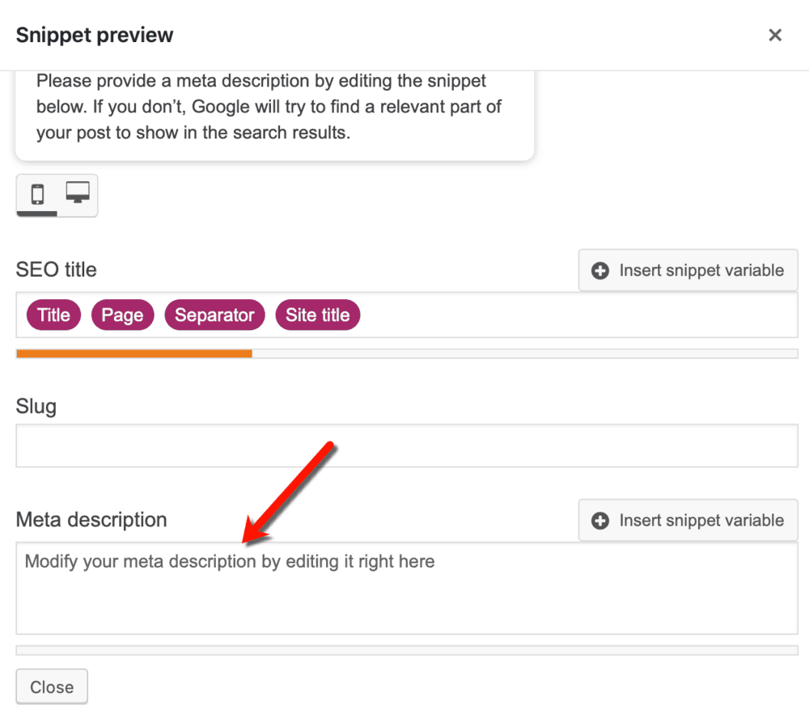
Task: Open the snippet variable list for Meta description
Action: [x=688, y=520]
